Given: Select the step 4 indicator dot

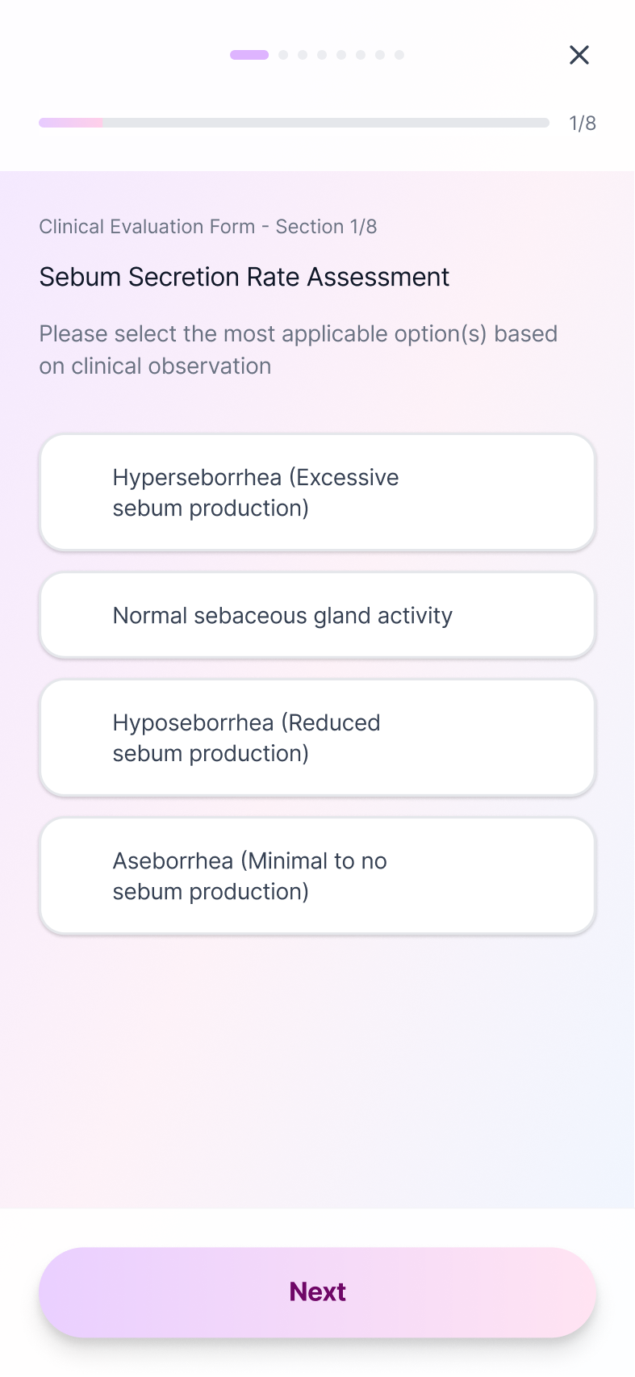Looking at the screenshot, I should point(322,55).
